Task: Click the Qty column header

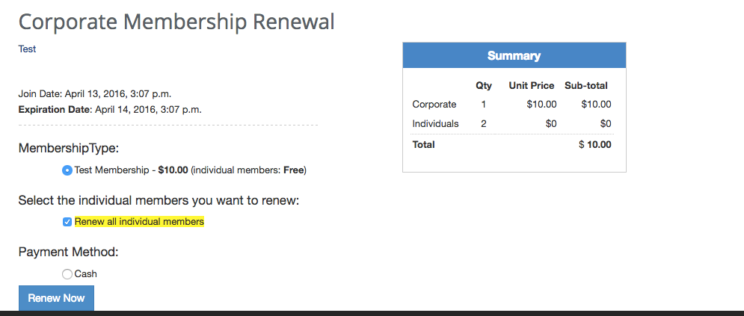Action: [484, 86]
